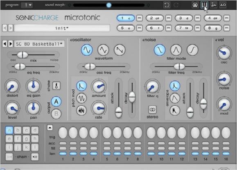237x170 pixels.
Task: Toggle the noise stereo button
Action: 153,109
